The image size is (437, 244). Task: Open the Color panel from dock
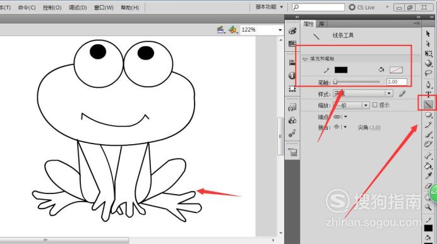point(292,31)
